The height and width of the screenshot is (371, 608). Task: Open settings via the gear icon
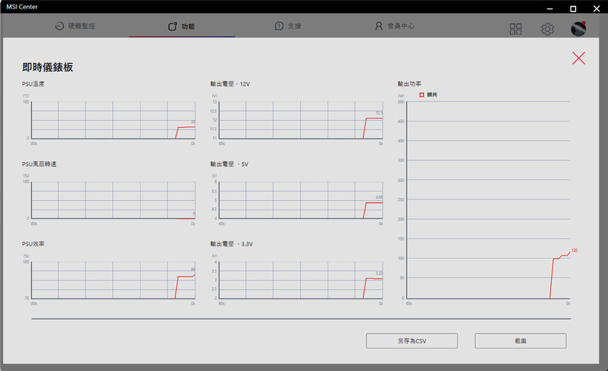(547, 29)
